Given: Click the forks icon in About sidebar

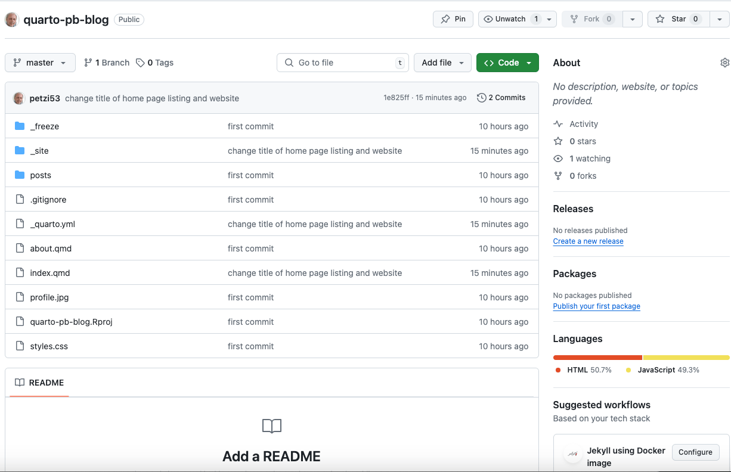Looking at the screenshot, I should [x=558, y=176].
